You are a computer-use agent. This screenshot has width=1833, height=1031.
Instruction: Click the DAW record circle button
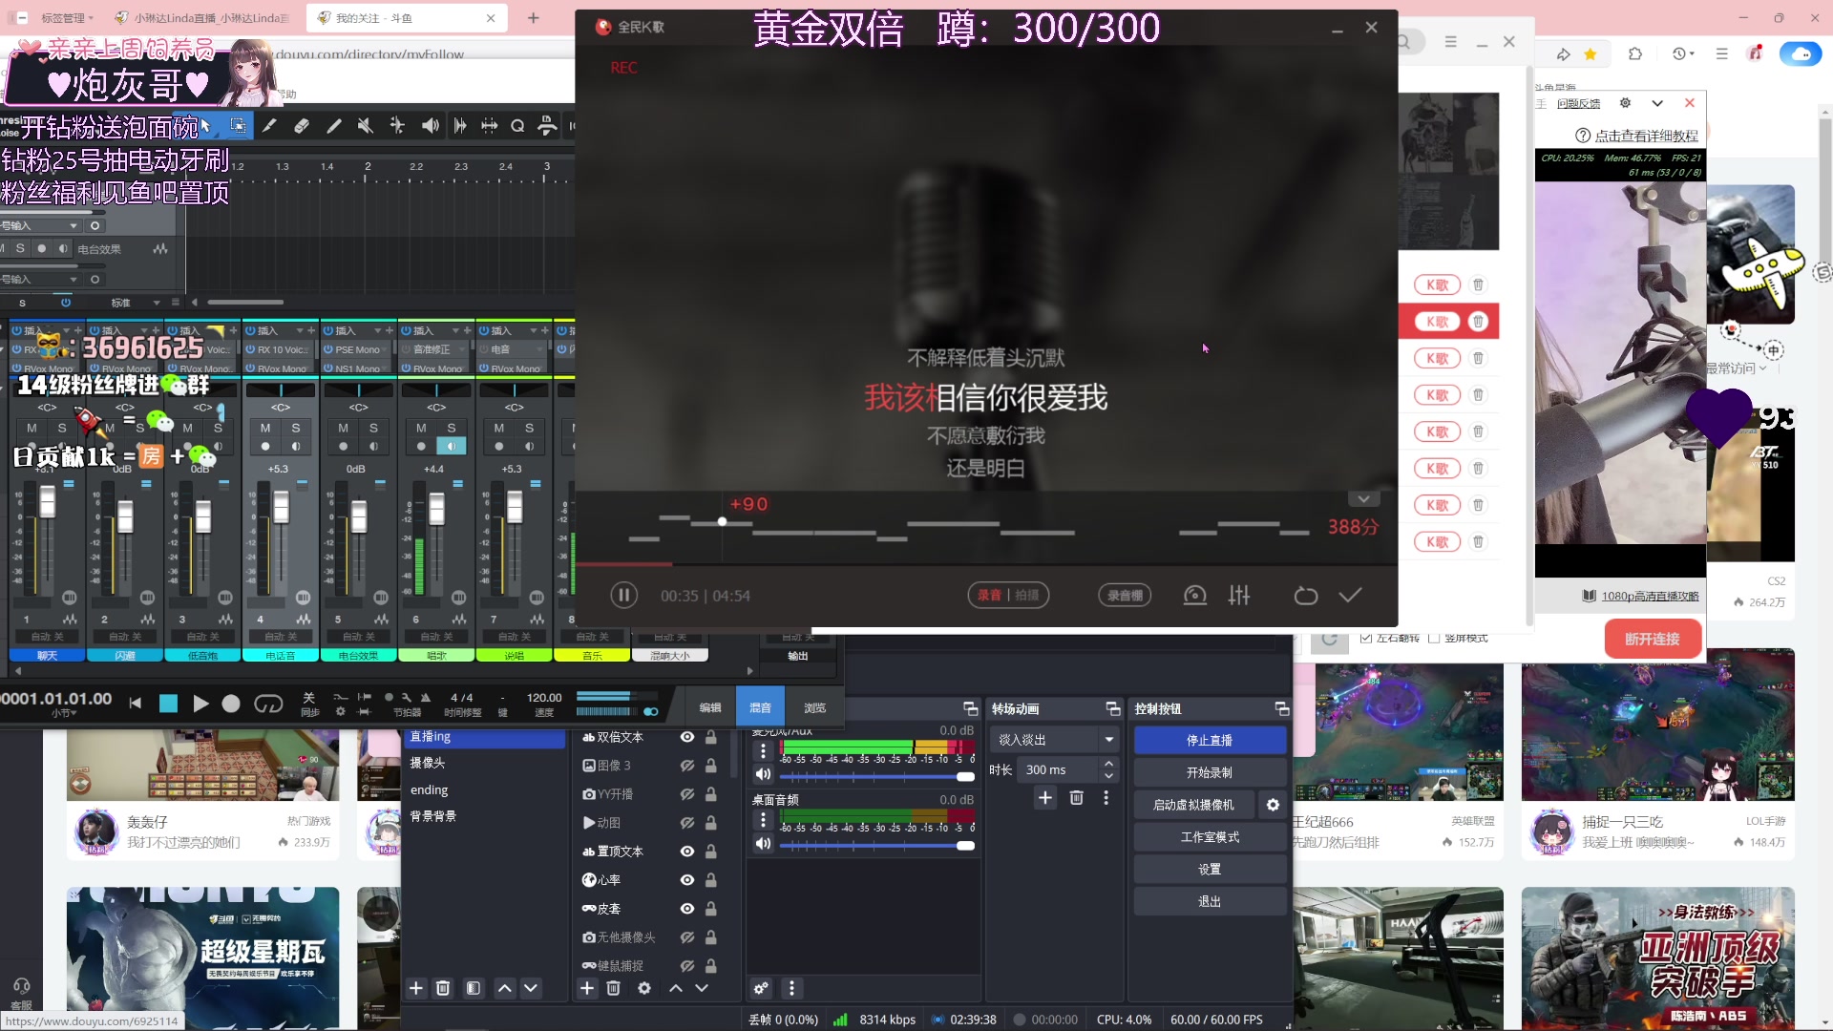coord(231,704)
